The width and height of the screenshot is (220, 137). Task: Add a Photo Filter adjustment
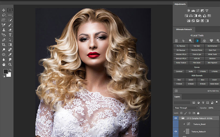click(x=200, y=16)
